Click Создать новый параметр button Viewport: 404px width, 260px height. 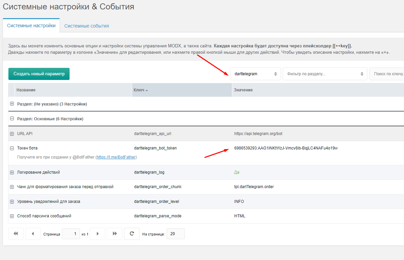click(39, 74)
